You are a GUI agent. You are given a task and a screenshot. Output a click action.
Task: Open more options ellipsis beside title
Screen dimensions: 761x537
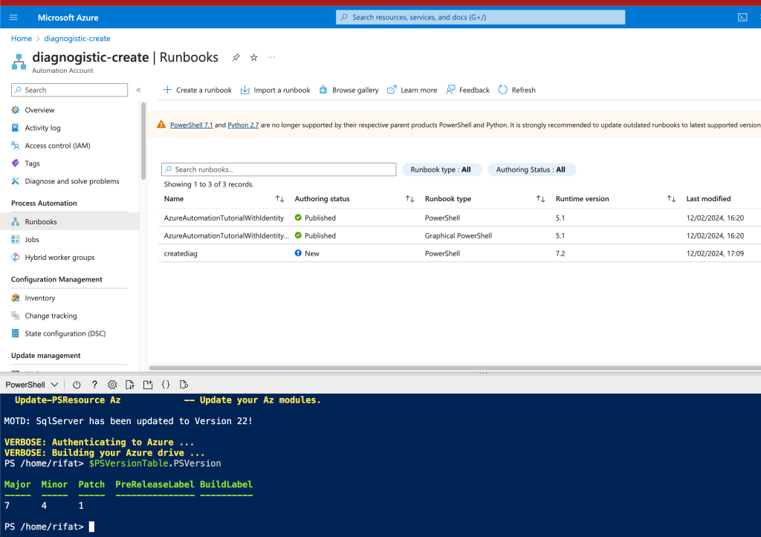click(272, 57)
